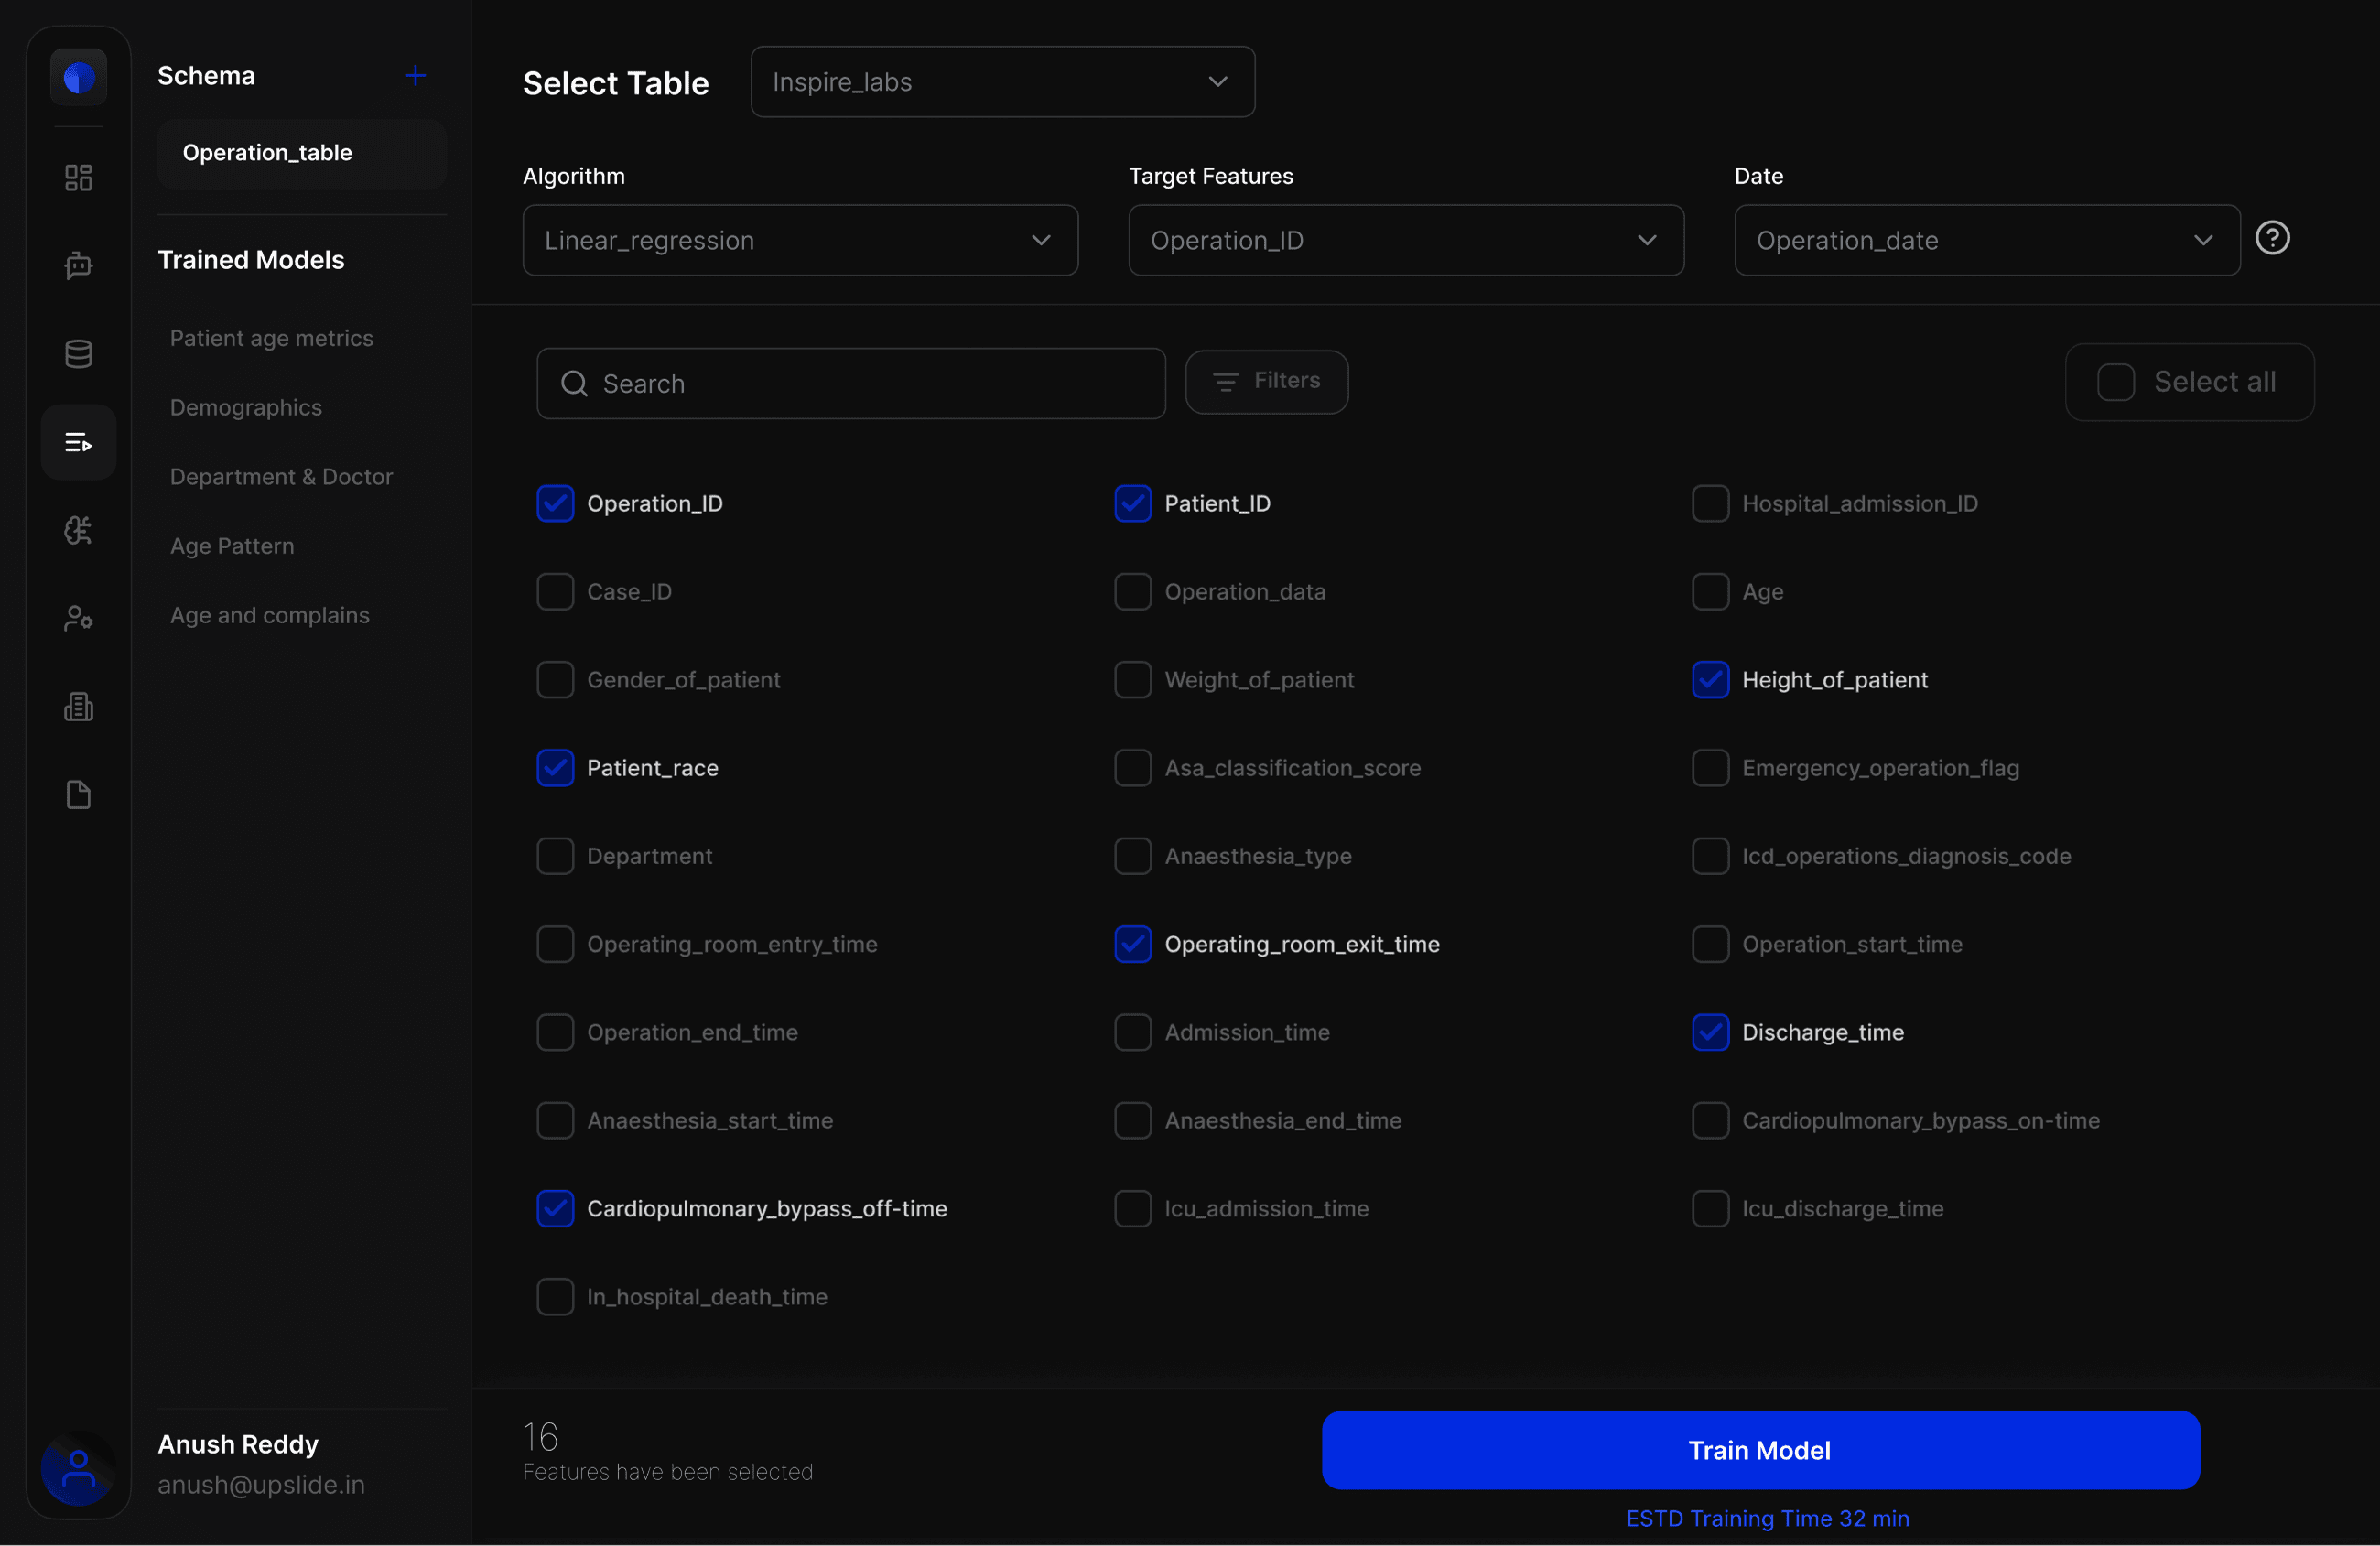Viewport: 2380px width, 1546px height.
Task: Open the Filters button
Action: pyautogui.click(x=1266, y=381)
